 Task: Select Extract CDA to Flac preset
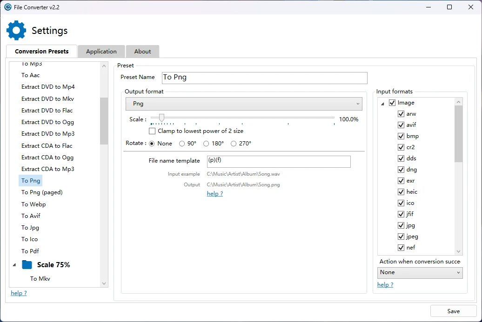coord(47,146)
